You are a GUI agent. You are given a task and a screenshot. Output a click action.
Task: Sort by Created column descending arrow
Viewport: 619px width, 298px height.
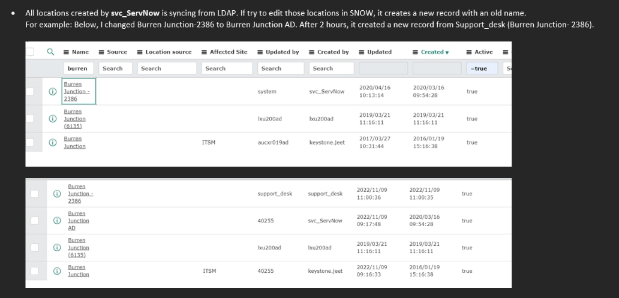[447, 53]
